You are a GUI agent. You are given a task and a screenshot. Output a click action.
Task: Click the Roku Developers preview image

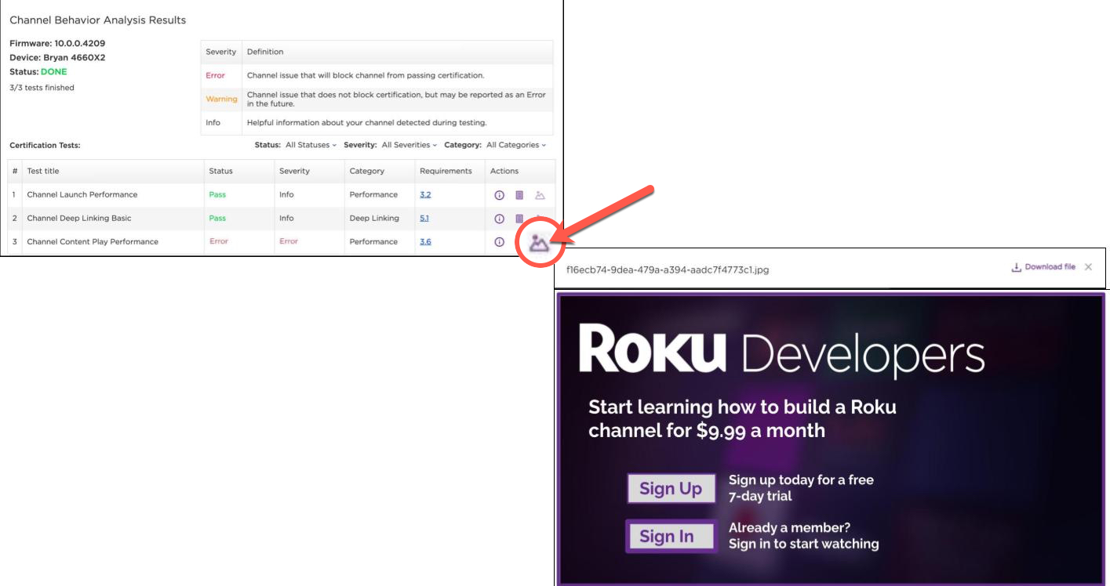[x=831, y=438]
